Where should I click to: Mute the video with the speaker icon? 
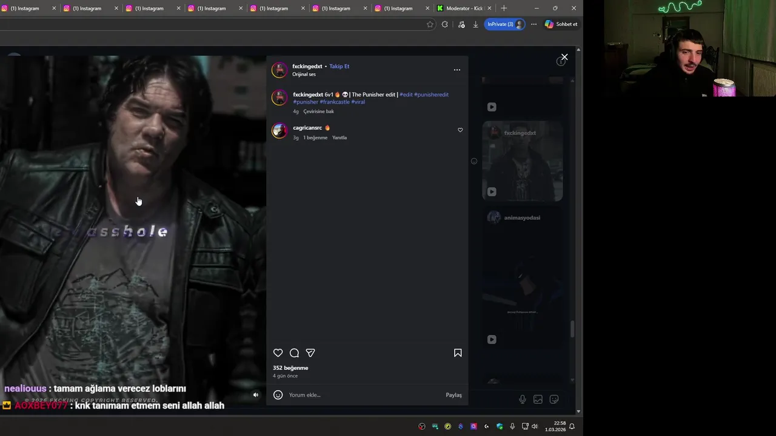pos(255,395)
